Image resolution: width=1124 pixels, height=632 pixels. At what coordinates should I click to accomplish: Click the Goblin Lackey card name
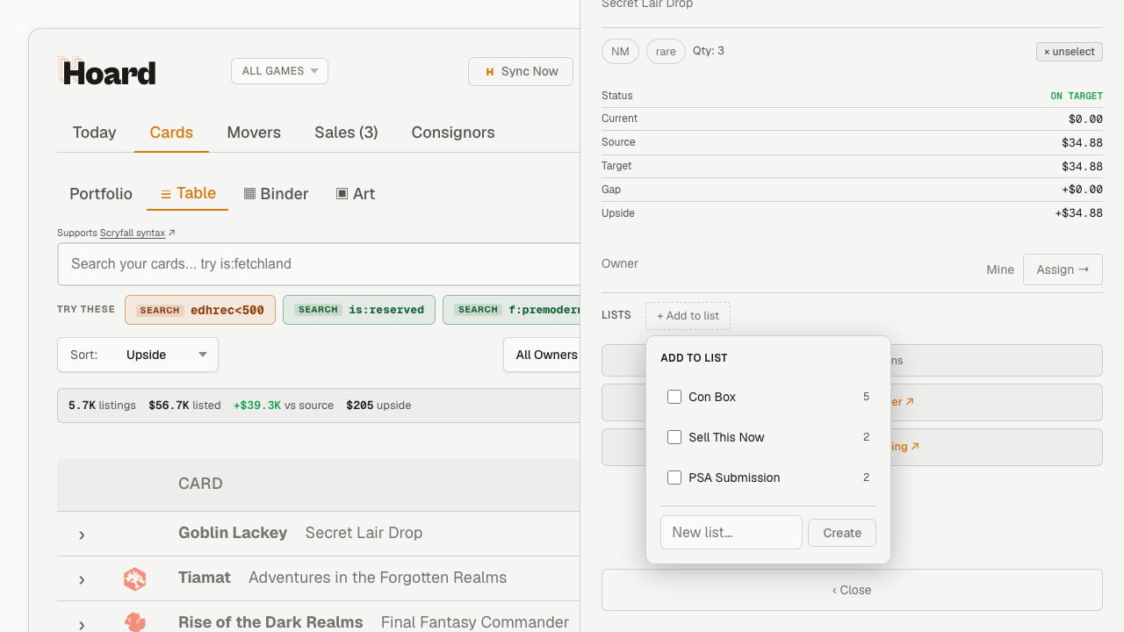[x=233, y=533]
